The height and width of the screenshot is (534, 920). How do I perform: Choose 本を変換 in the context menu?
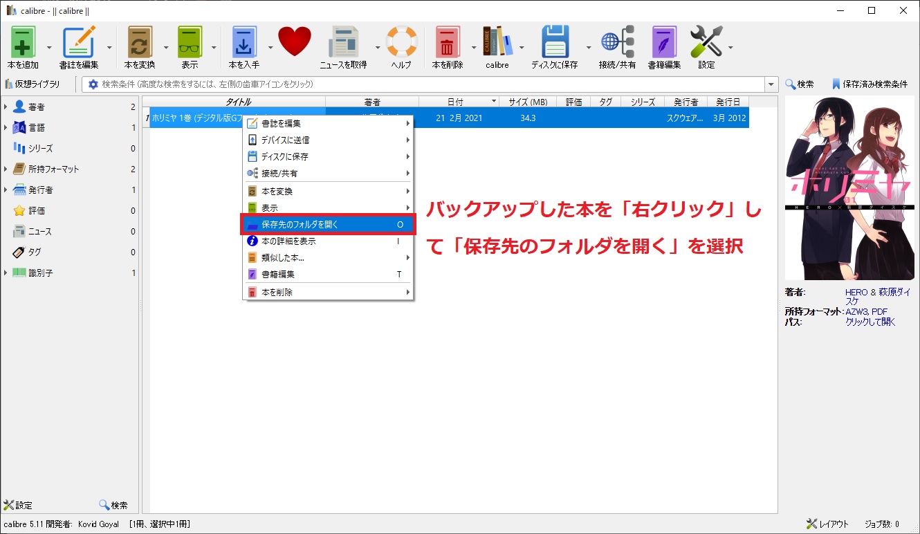click(x=328, y=192)
